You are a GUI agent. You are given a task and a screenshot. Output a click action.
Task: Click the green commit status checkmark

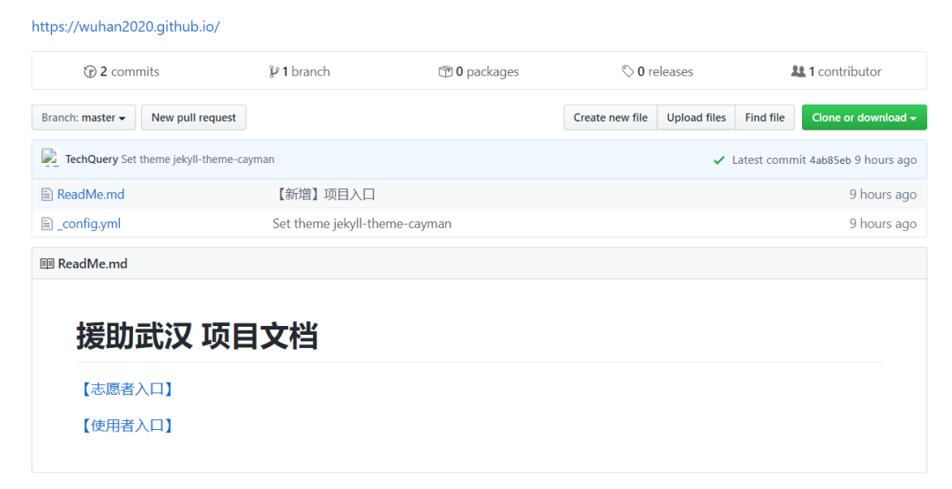coord(719,160)
